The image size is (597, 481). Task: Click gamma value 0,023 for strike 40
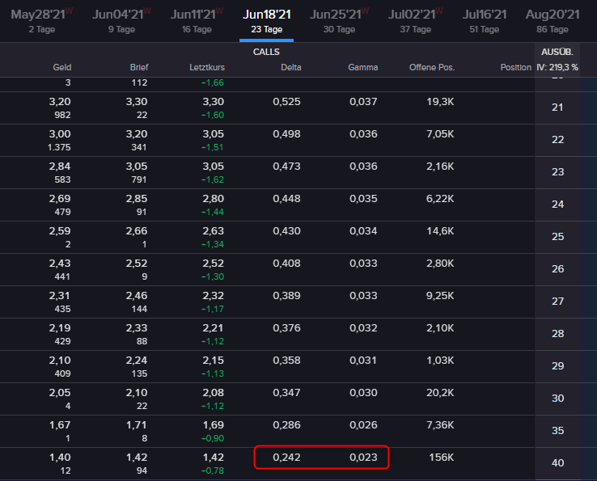(363, 458)
